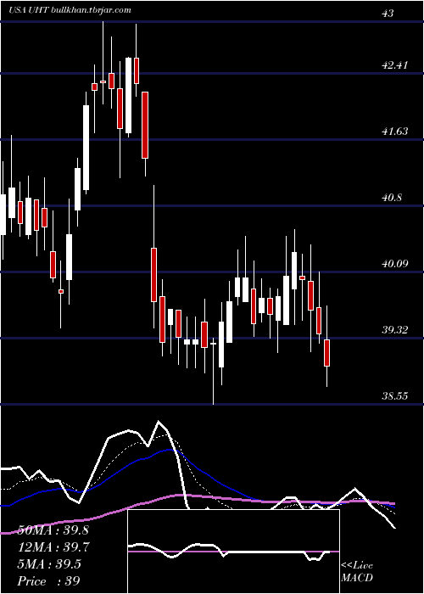Click the MACD inset panel chart
The height and width of the screenshot is (594, 424).
(x=233, y=552)
